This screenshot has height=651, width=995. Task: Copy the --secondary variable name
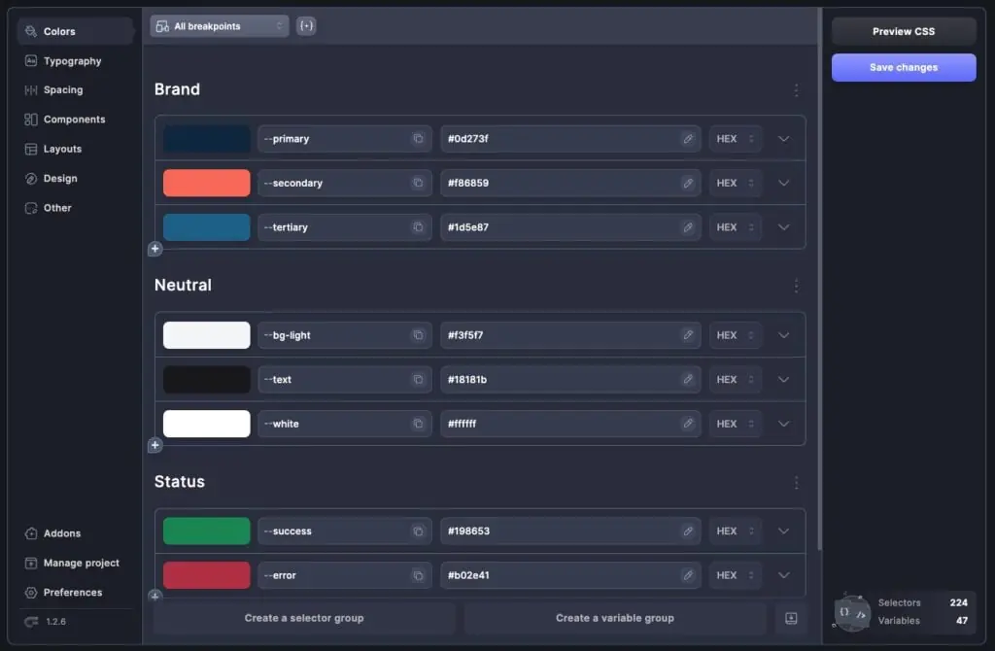(x=418, y=183)
